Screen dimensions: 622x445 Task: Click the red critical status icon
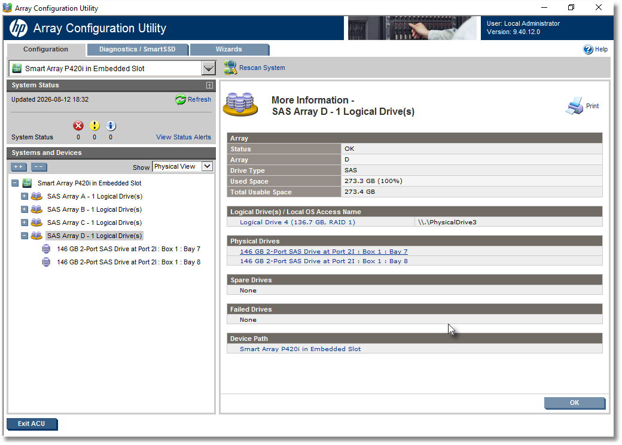point(78,126)
